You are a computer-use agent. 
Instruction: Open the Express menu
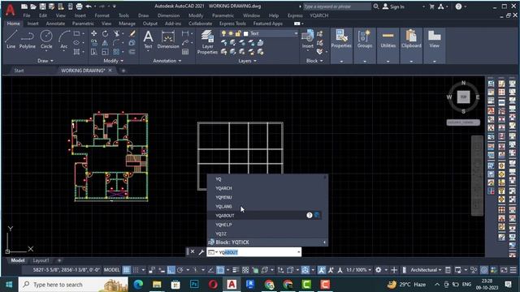tap(295, 15)
